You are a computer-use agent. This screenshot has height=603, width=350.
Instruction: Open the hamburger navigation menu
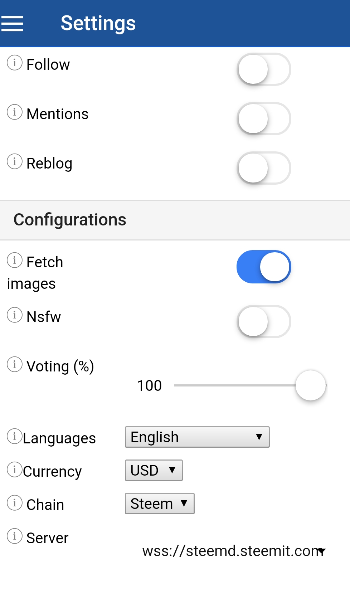coord(12,24)
